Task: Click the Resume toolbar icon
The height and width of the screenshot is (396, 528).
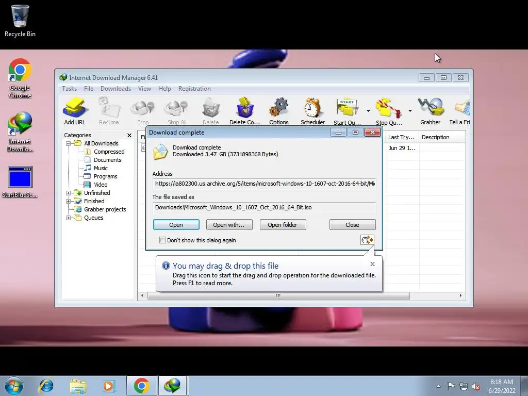Action: pyautogui.click(x=109, y=111)
